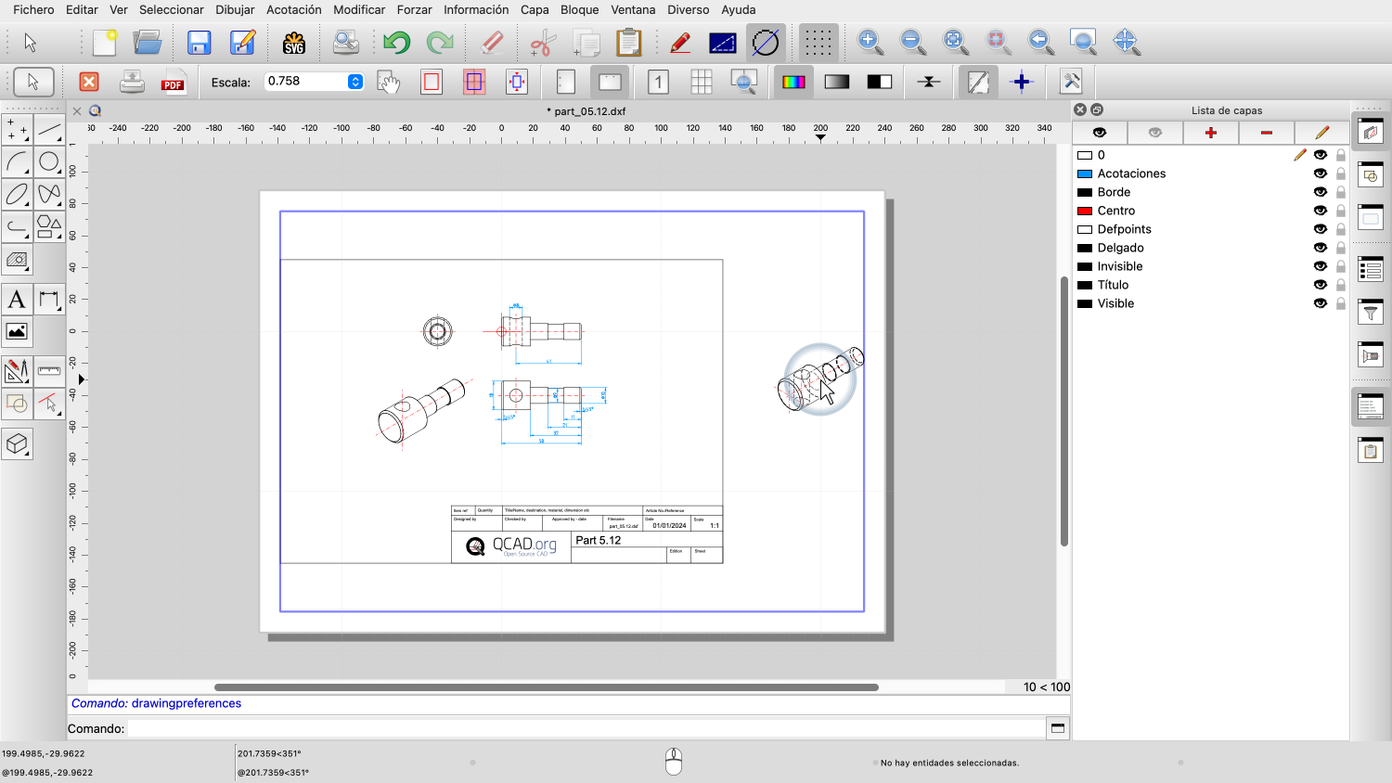Open the Escala dropdown
This screenshot has width=1392, height=783.
click(x=355, y=82)
